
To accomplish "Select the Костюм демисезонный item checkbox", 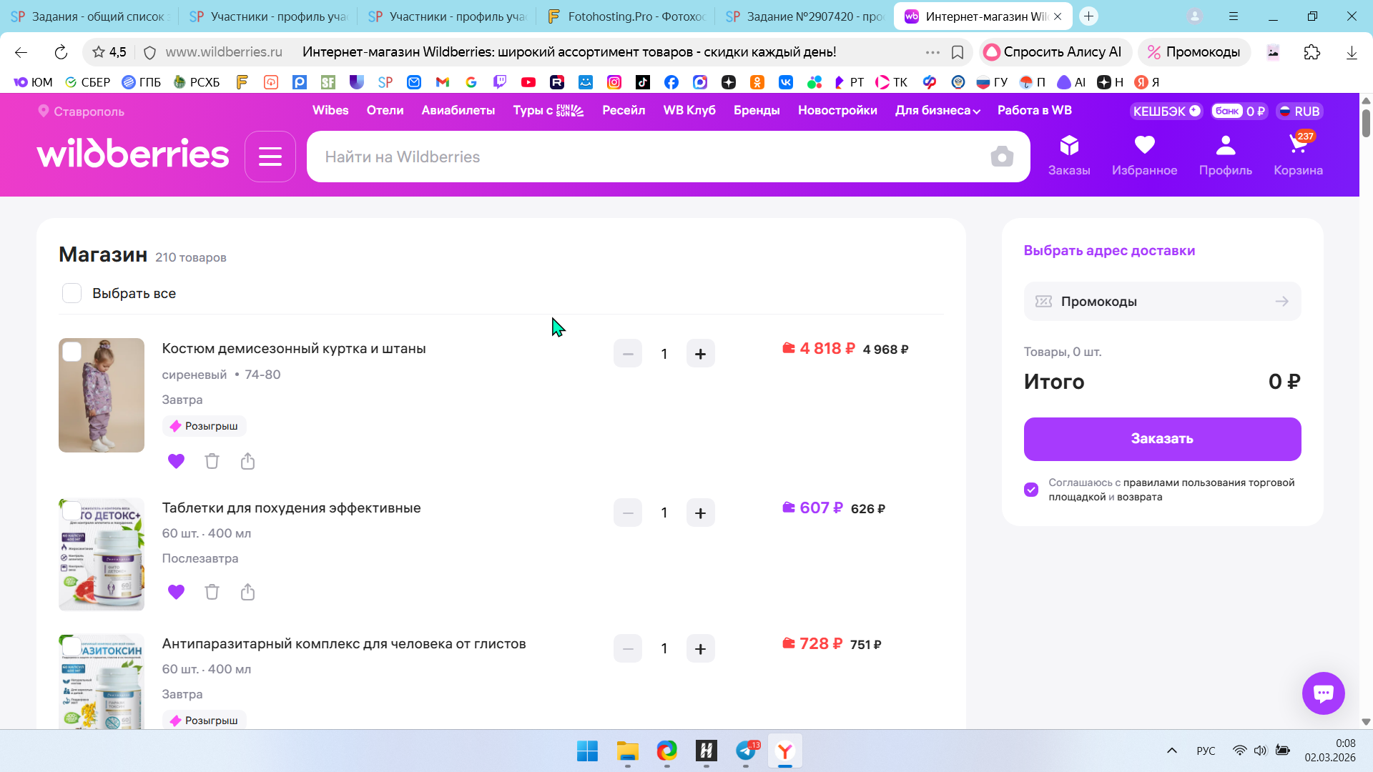I will point(72,352).
